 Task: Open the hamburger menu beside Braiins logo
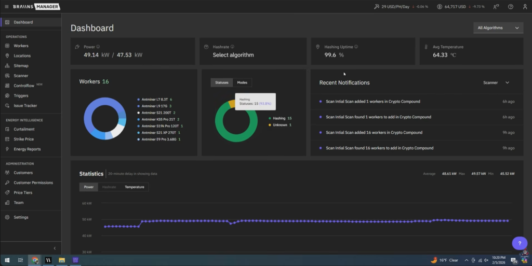(6, 7)
